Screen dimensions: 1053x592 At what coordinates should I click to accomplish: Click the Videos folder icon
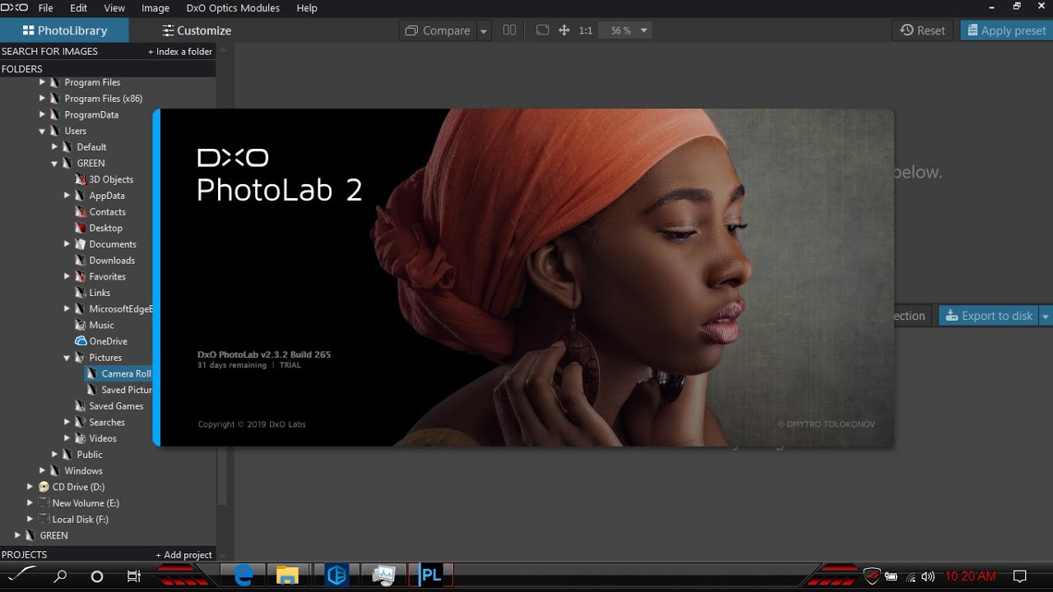pos(80,438)
